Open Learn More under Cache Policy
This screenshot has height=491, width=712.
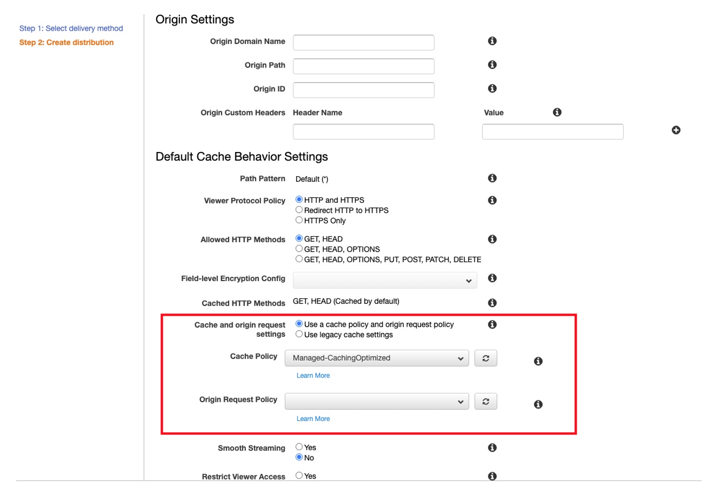(x=313, y=376)
